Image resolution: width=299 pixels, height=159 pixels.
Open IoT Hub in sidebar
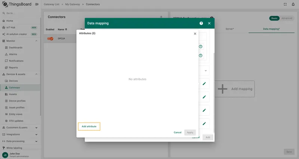(x=20, y=27)
